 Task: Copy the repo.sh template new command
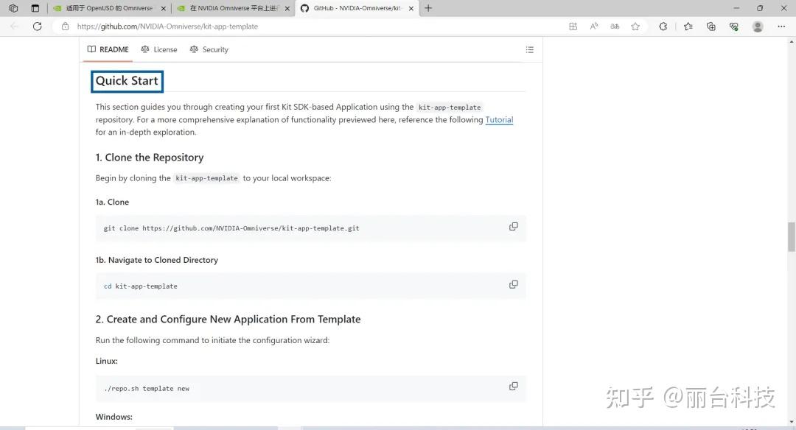coord(514,387)
